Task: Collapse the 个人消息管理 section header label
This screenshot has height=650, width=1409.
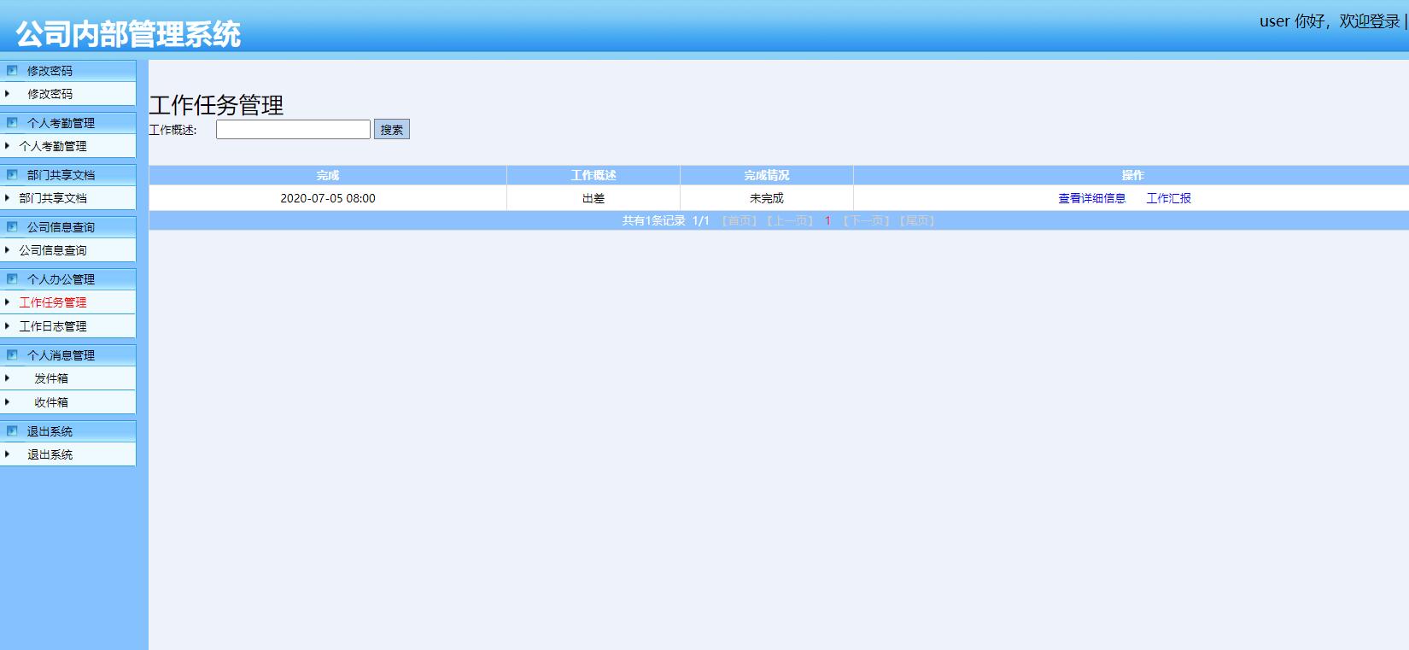Action: coord(61,355)
